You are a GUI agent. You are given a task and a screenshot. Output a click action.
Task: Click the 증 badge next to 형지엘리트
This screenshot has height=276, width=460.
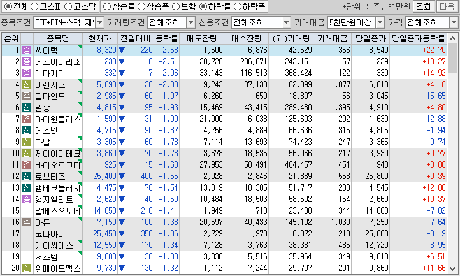pos(27,199)
